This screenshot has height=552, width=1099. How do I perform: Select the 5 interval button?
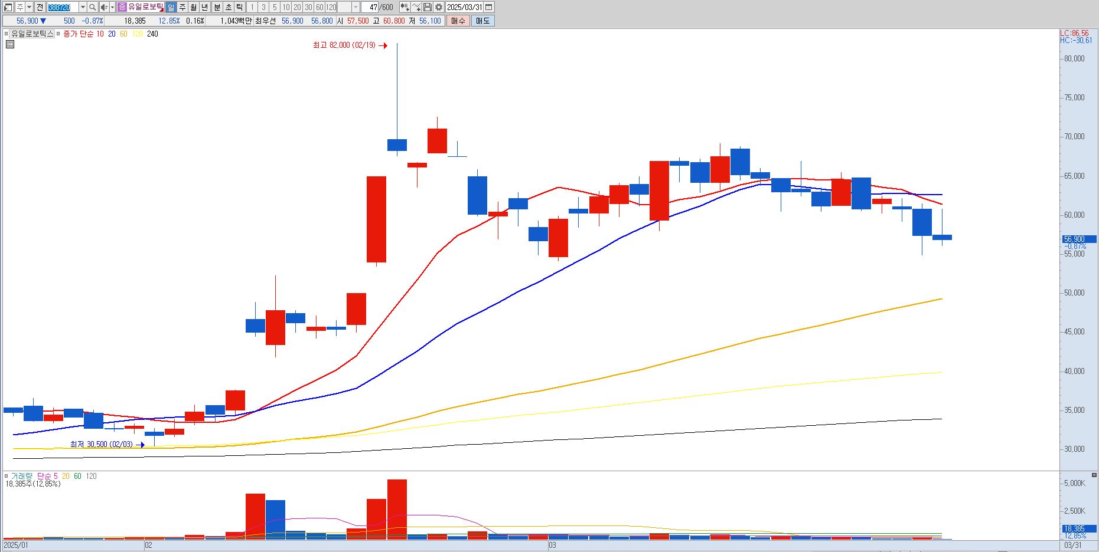tap(275, 7)
